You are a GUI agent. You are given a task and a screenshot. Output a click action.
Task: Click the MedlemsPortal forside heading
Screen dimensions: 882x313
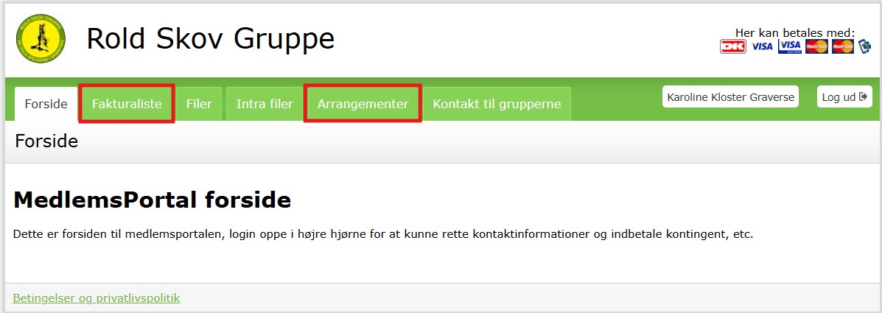point(153,200)
